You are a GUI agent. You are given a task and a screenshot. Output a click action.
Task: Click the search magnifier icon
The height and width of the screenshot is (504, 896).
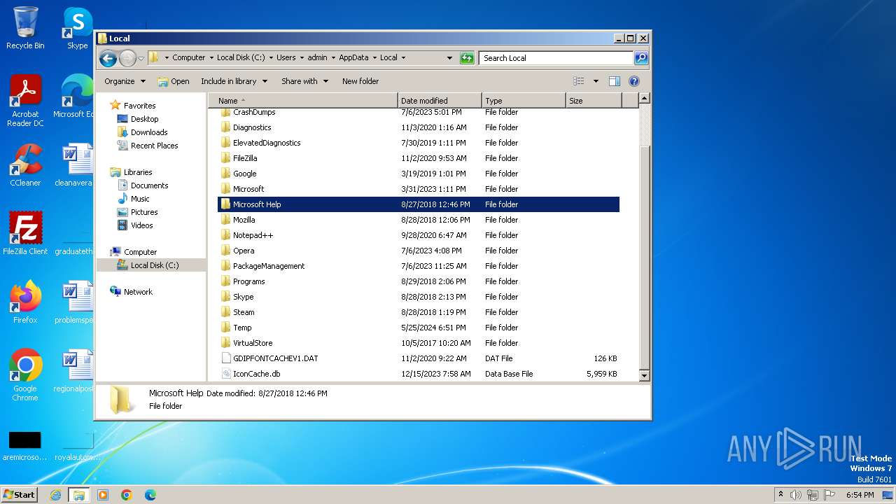coord(640,58)
